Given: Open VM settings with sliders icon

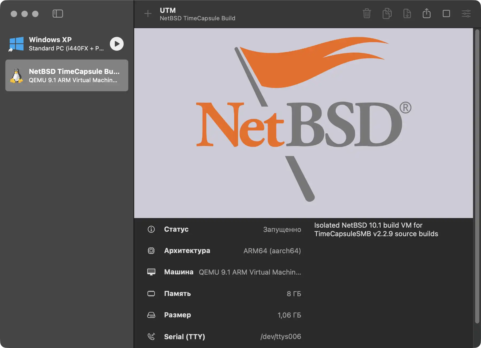Looking at the screenshot, I should click(x=466, y=14).
